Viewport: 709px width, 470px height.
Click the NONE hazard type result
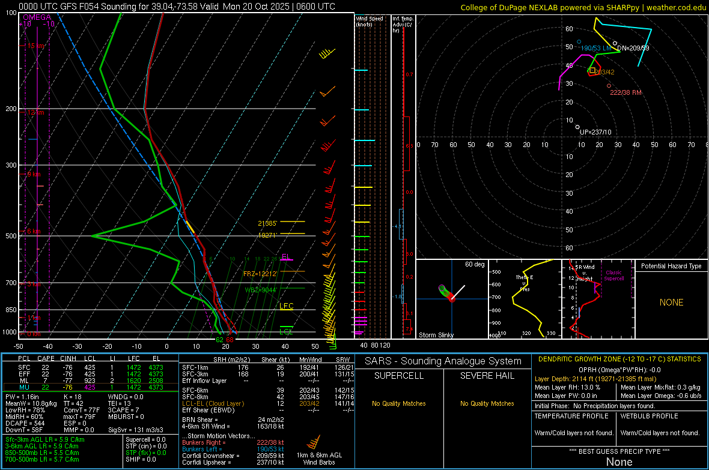pos(672,303)
